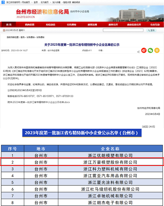Open the 政策法规 navigation item
164x206 pixels.
pos(92,24)
